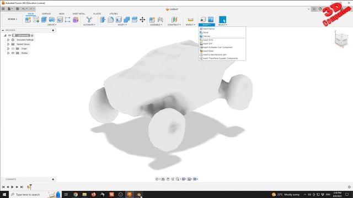This screenshot has height=198, width=353.
Task: Choose Insert Derive menu entry
Action: click(x=222, y=29)
